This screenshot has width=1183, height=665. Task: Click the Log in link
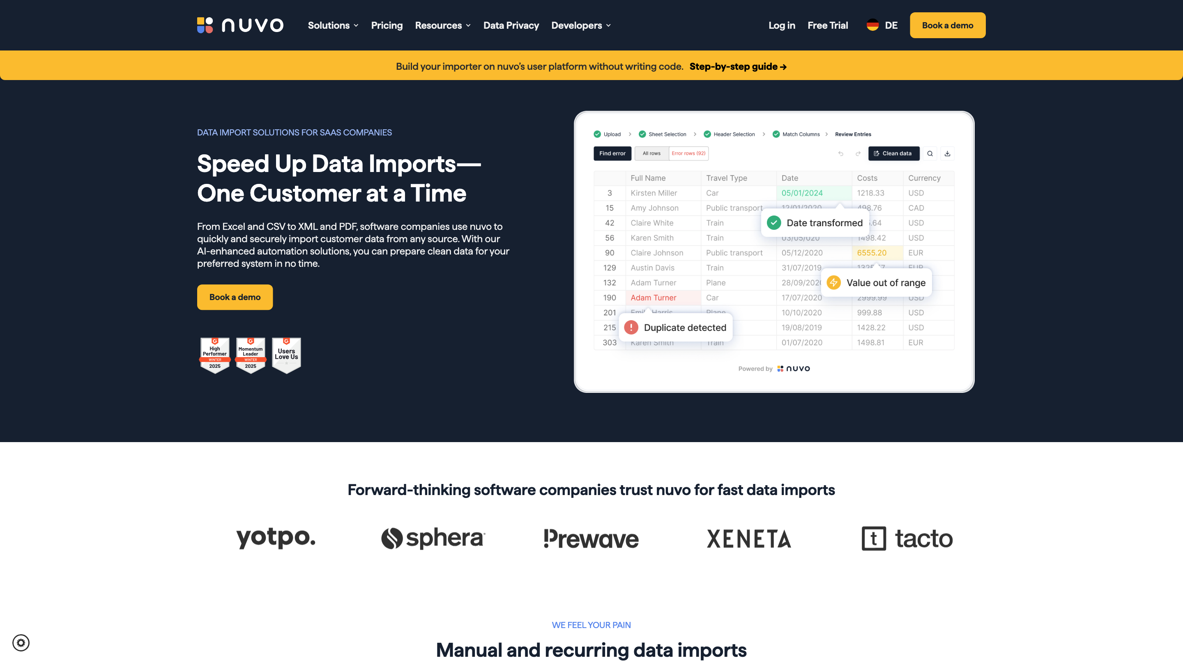coord(782,25)
